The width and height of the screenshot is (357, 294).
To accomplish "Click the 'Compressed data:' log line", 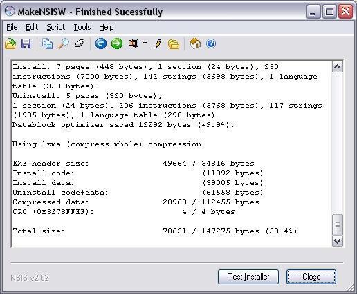I will coord(136,202).
